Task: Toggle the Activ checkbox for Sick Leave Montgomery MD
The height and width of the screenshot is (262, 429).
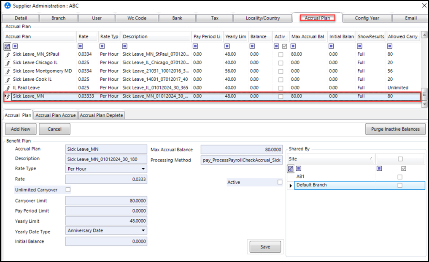Action: pos(281,71)
